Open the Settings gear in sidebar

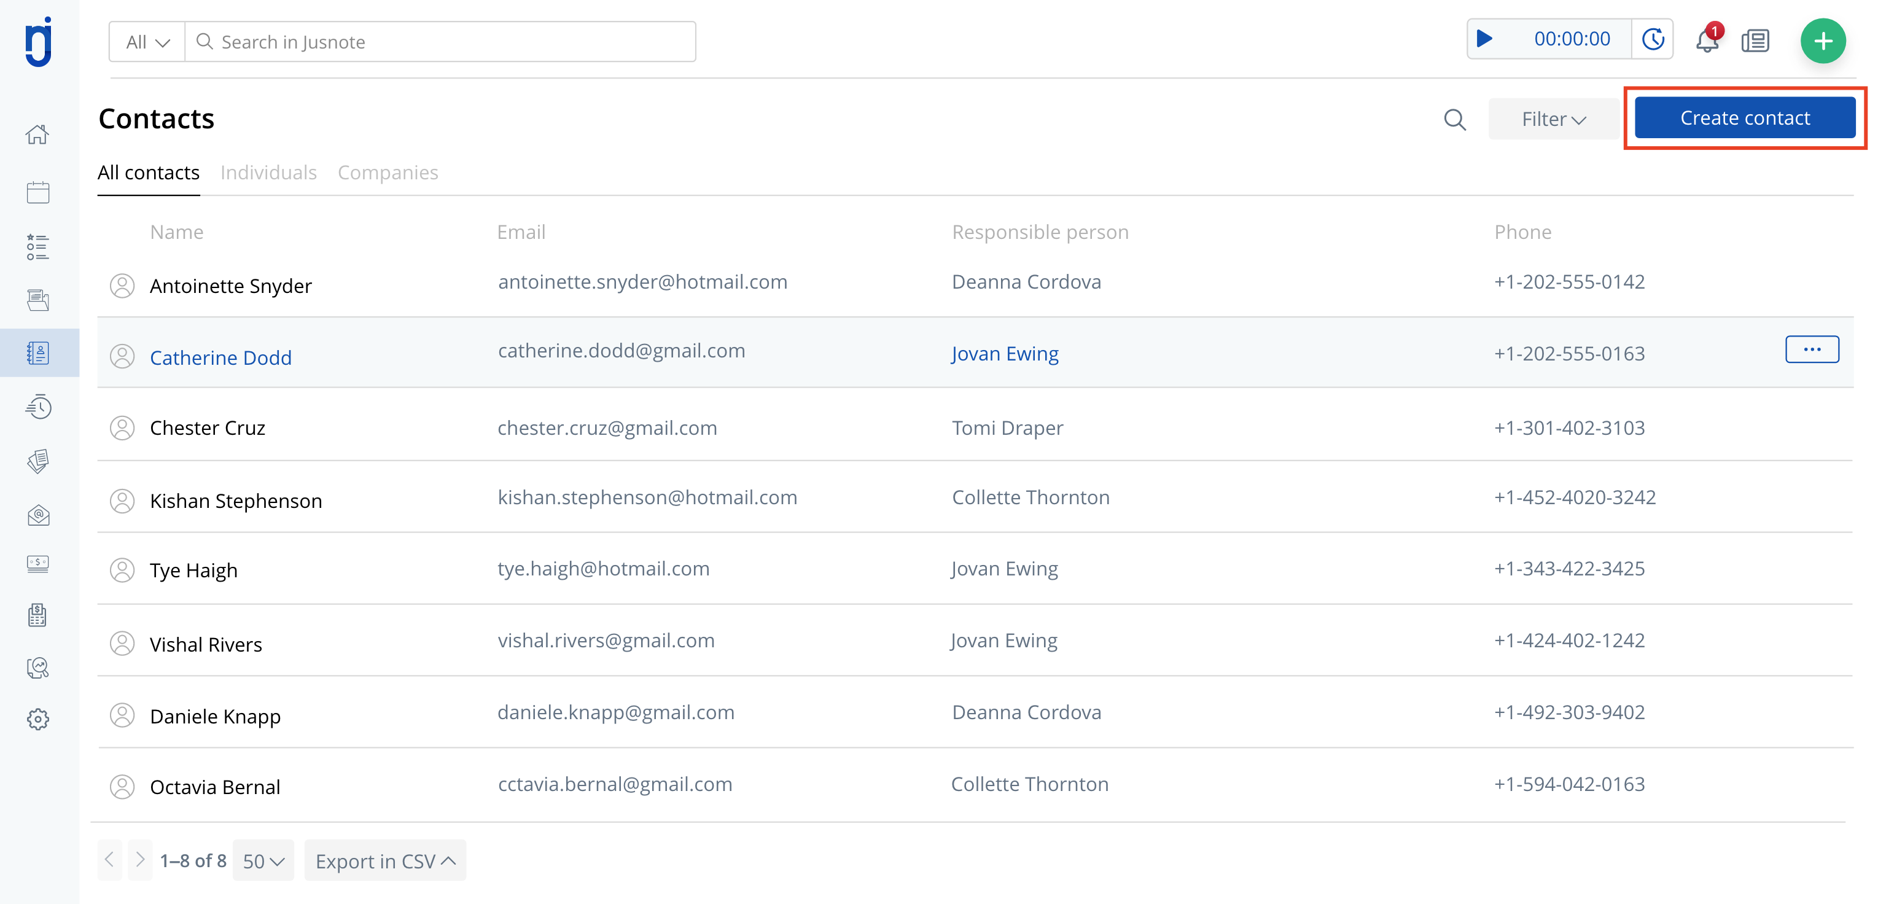38,720
